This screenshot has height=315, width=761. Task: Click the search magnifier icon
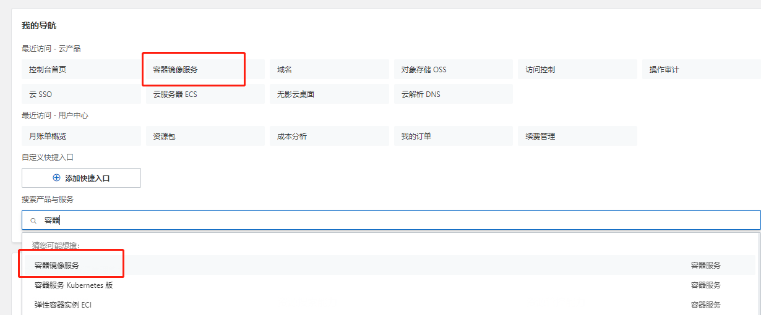tap(33, 220)
